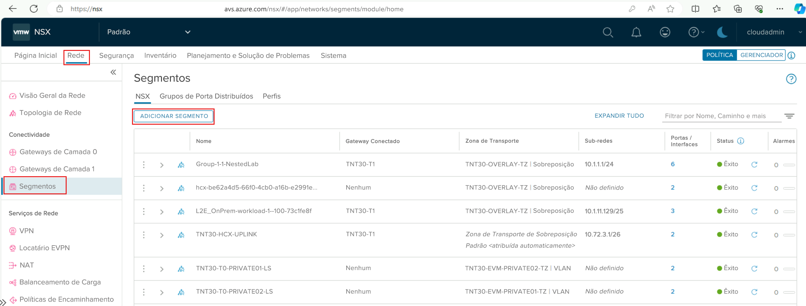Switch to GERENCIADOR mode
The width and height of the screenshot is (806, 306).
761,55
